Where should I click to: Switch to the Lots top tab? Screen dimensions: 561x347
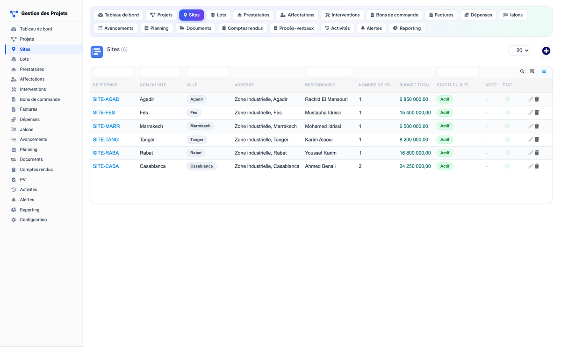[218, 15]
